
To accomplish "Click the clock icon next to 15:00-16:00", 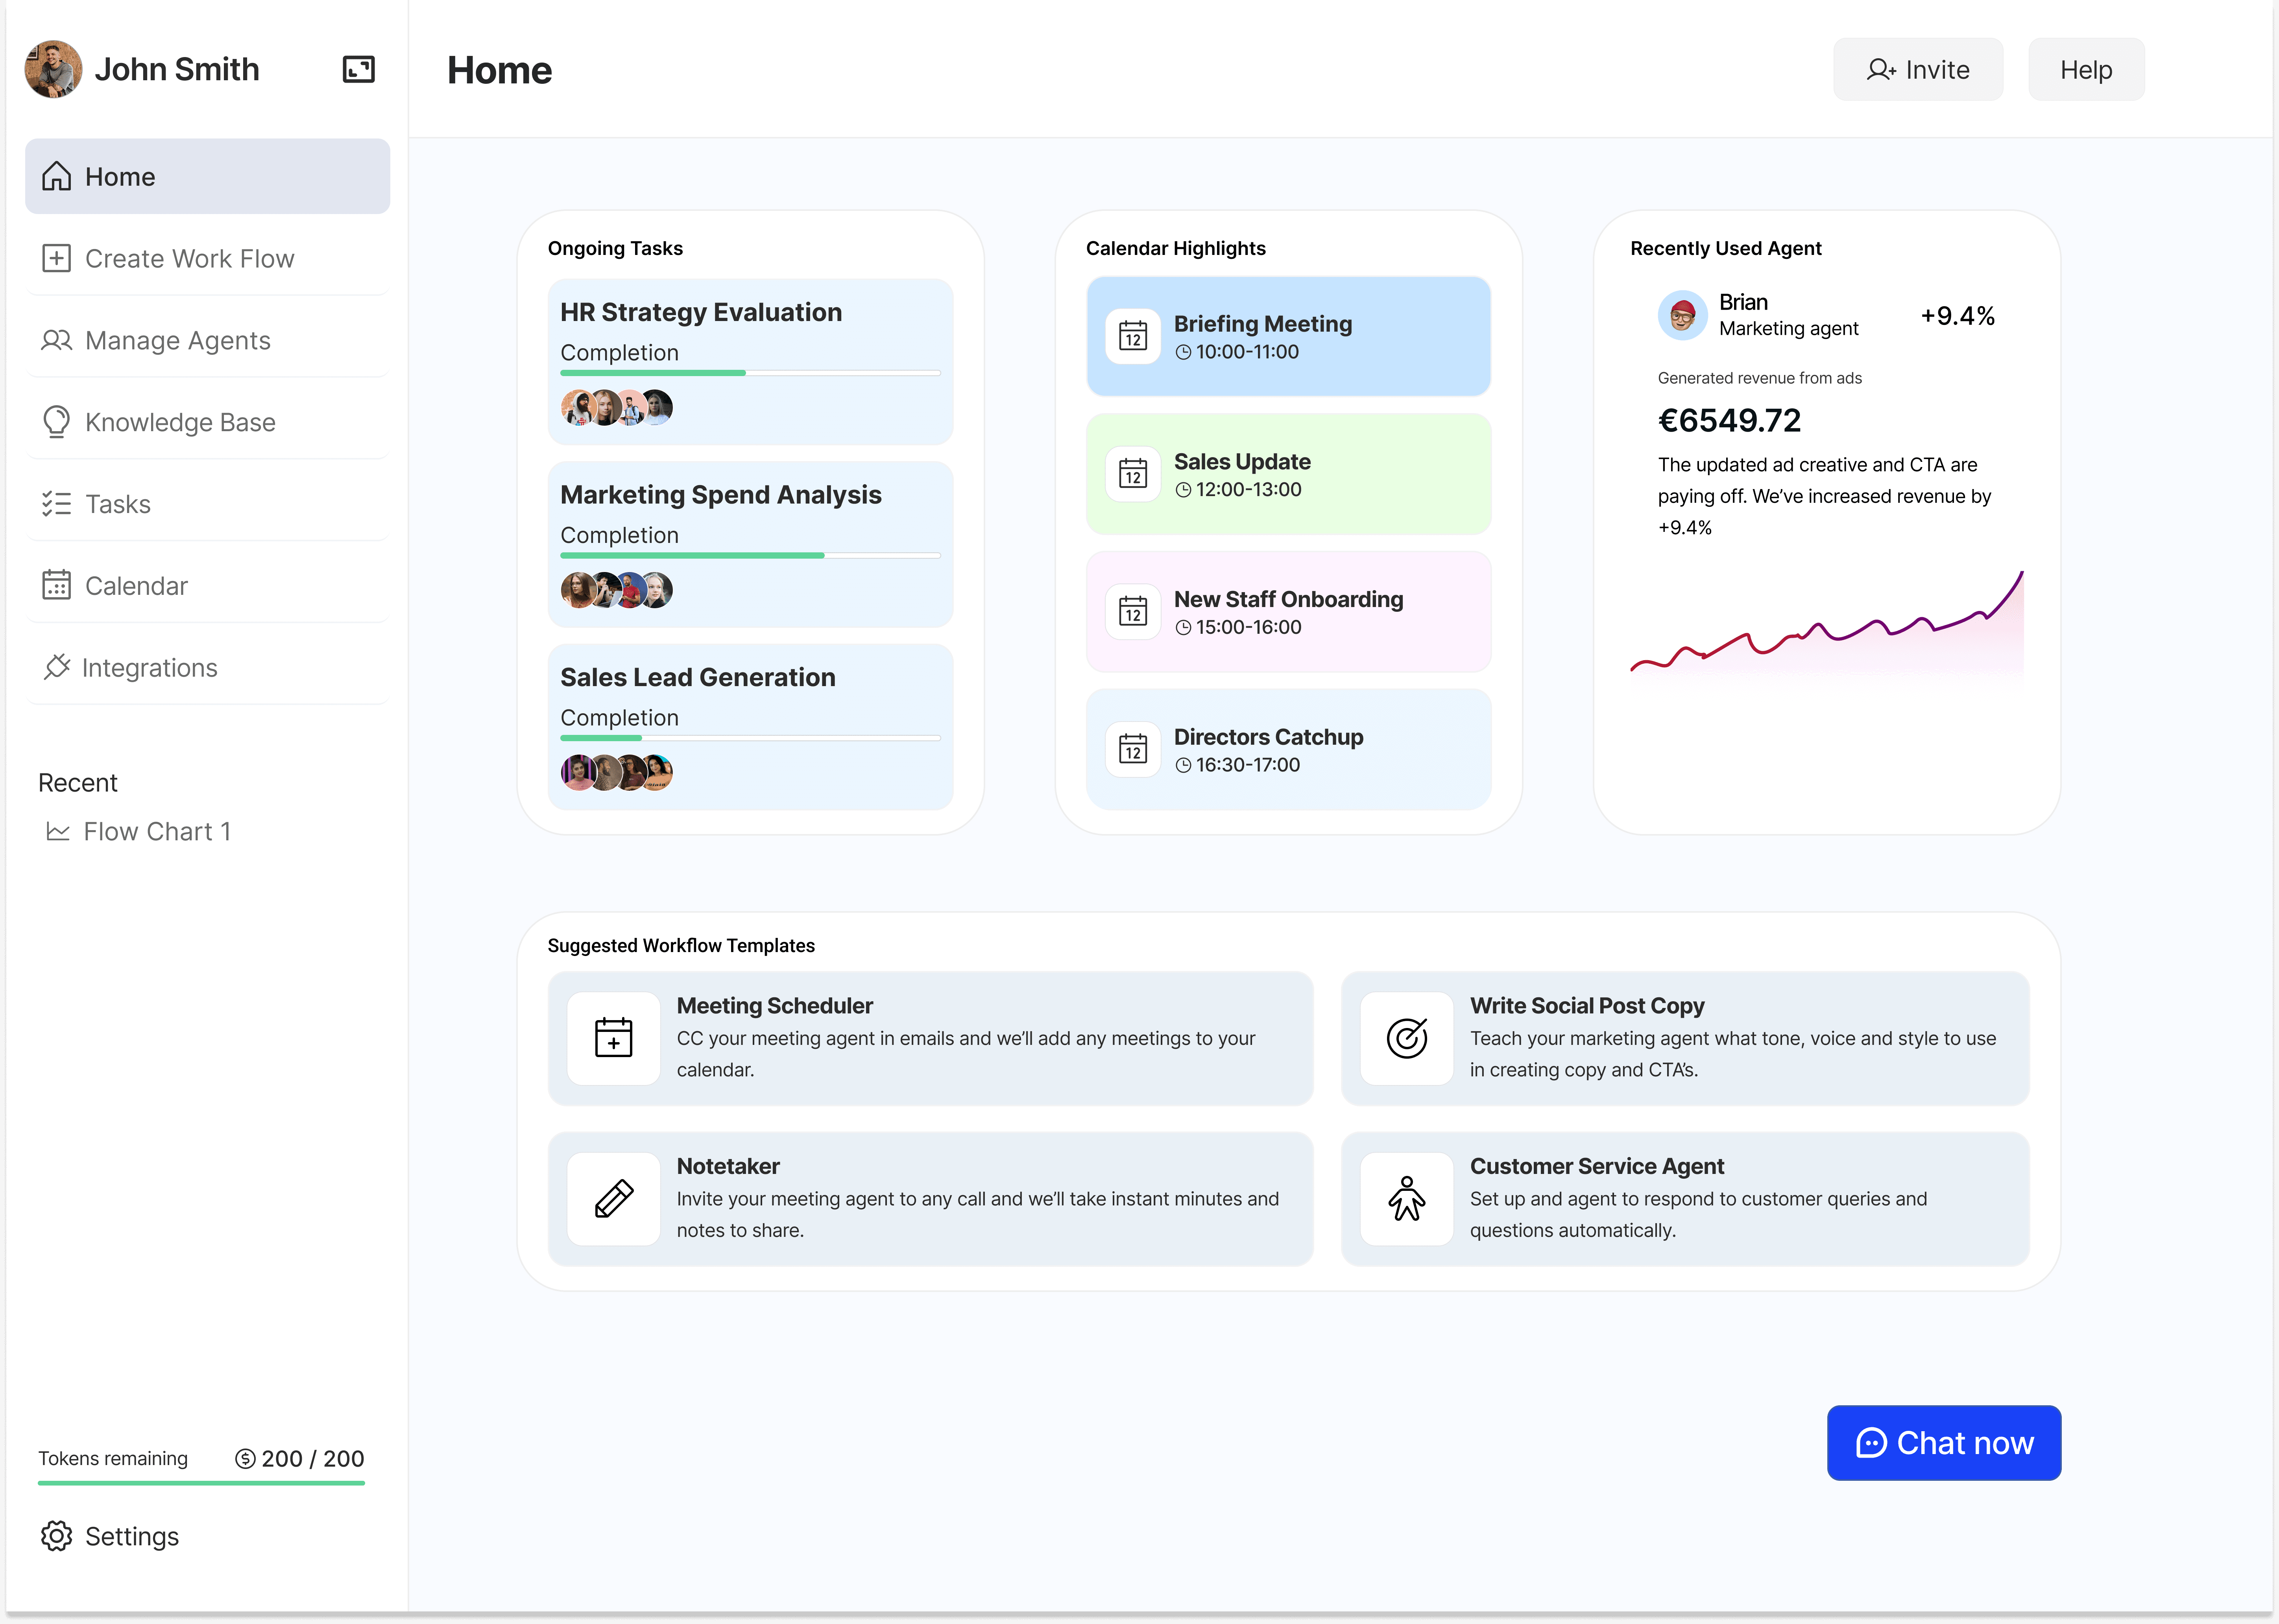I will (1183, 627).
